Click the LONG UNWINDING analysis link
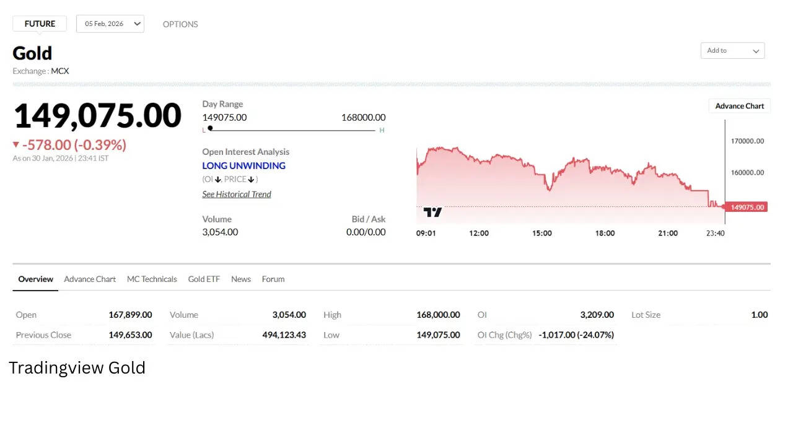793x446 pixels. click(243, 166)
